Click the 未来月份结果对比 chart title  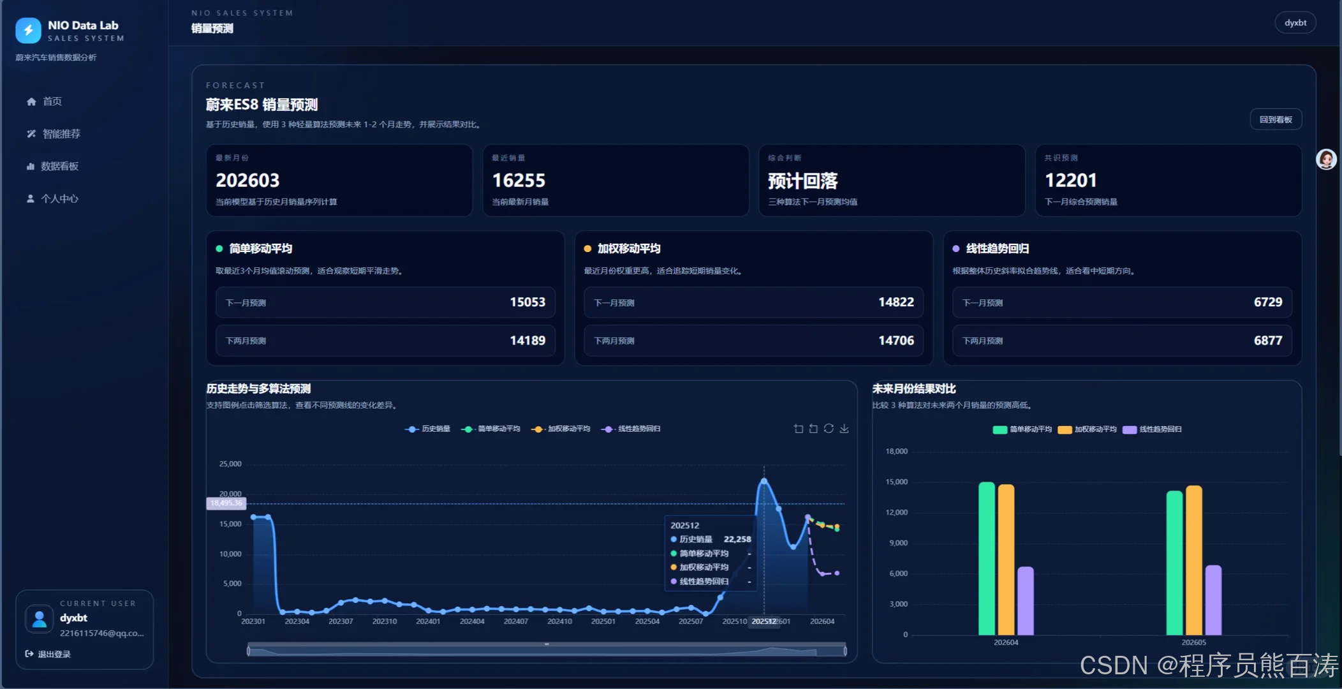coord(914,389)
